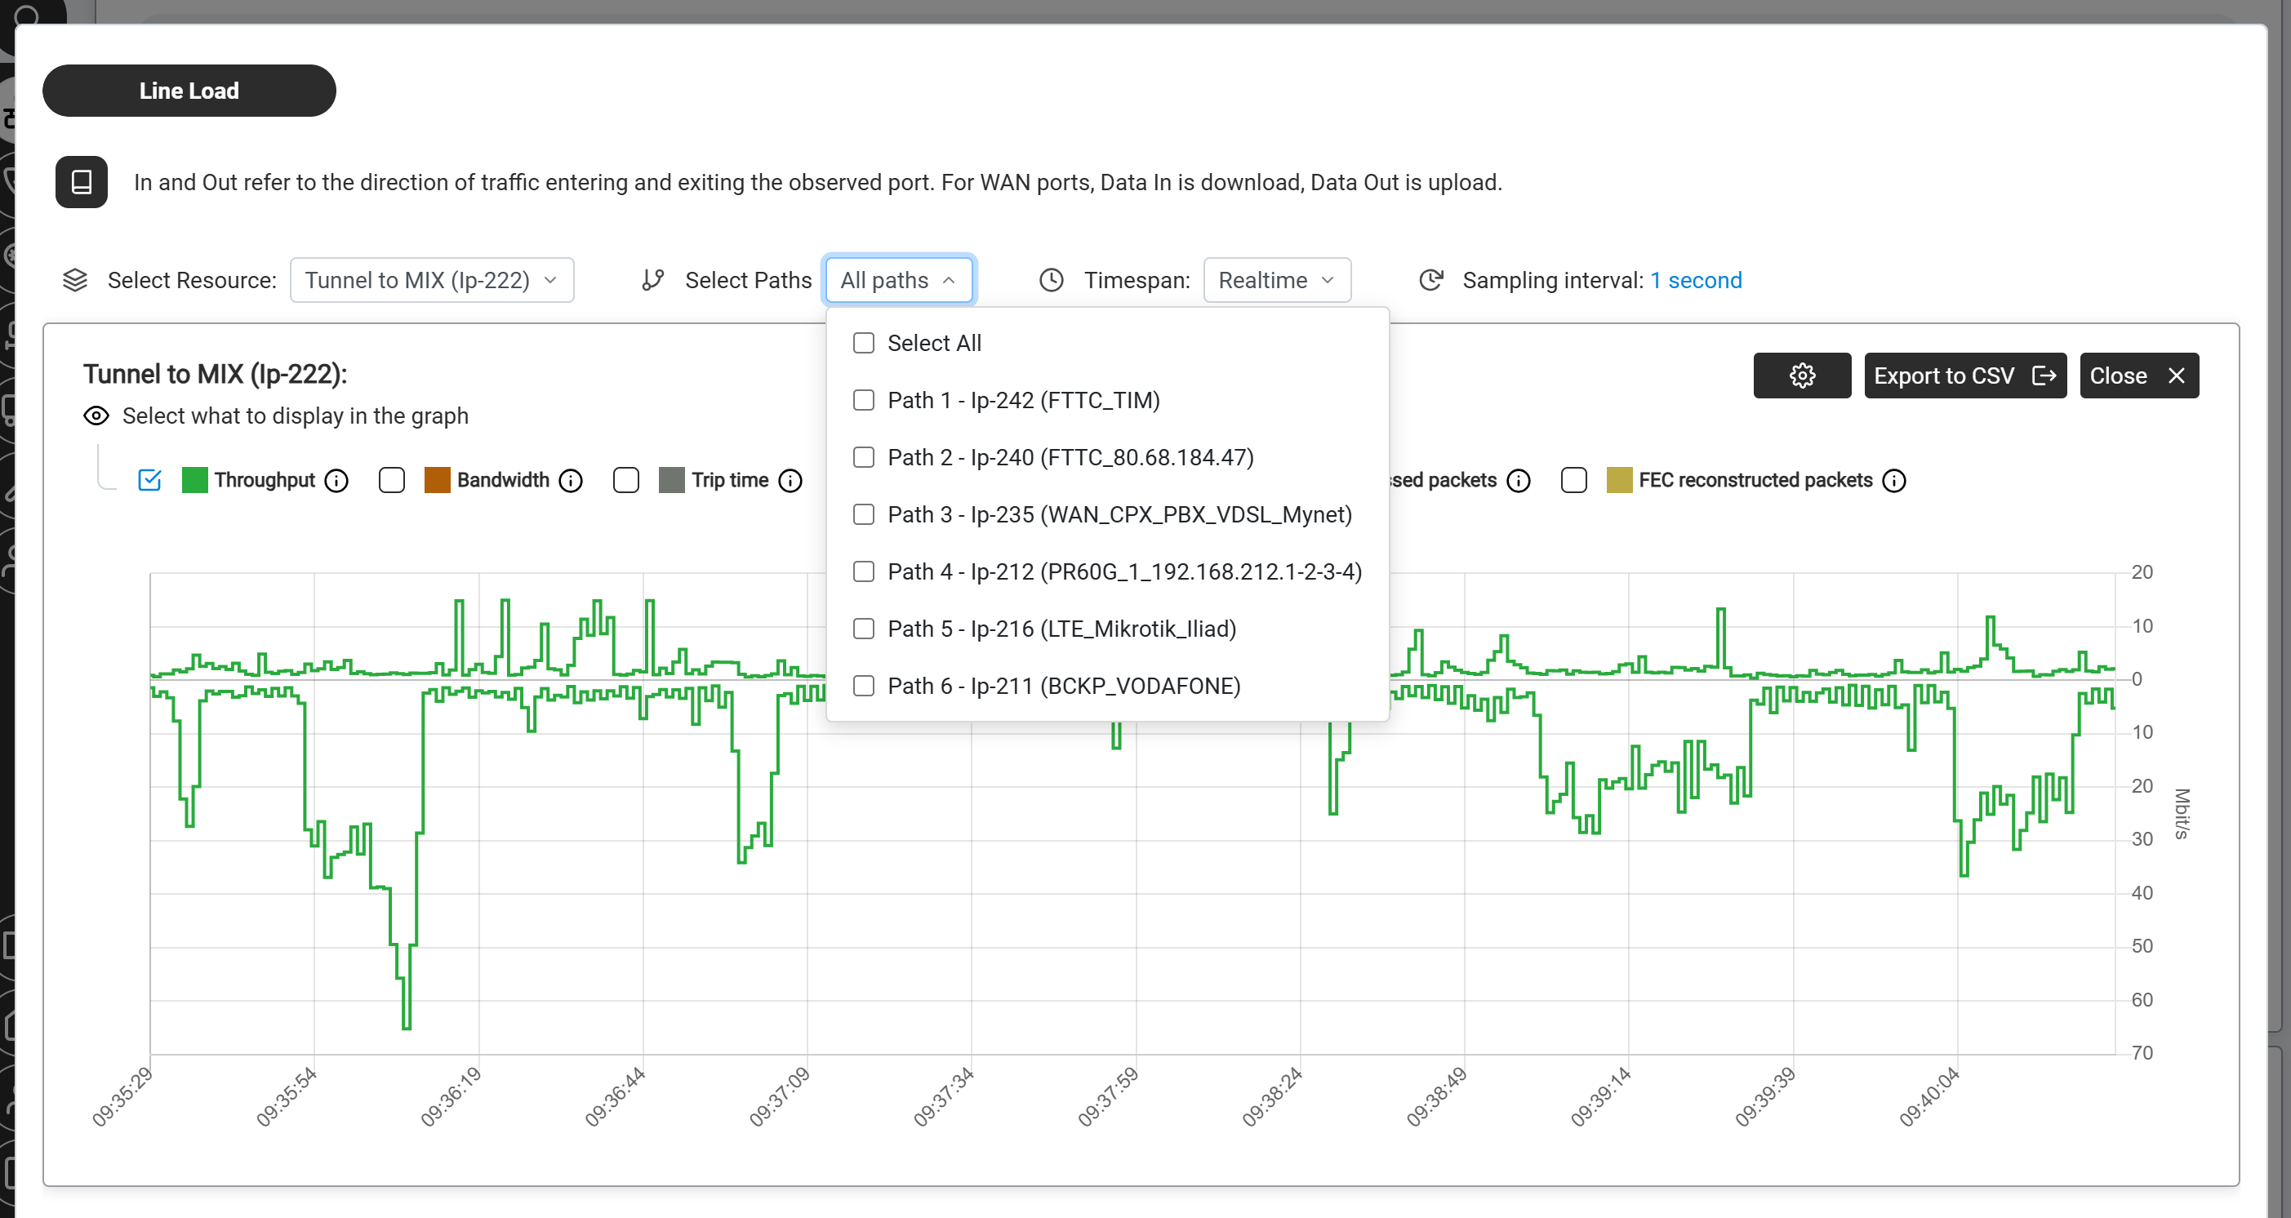Check Path 4 - Ip-212 checkbox

click(x=864, y=571)
